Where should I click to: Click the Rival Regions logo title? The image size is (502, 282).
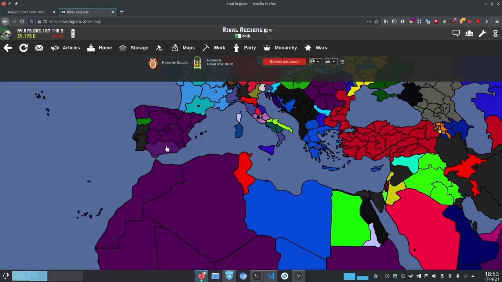coord(242,30)
